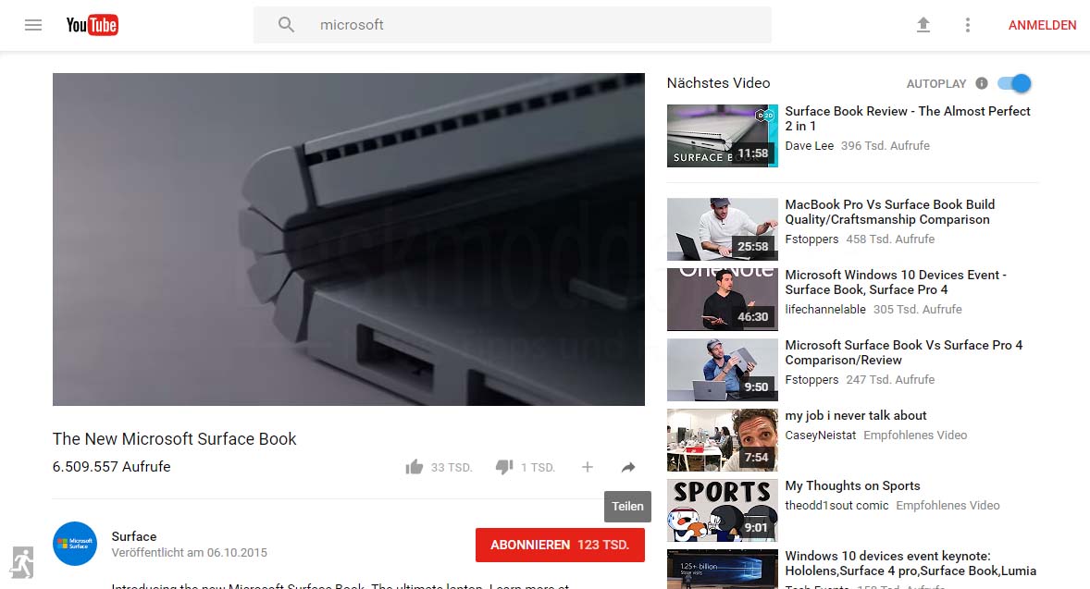Open the hamburger guide menu
Screen dimensions: 1090x589
33,25
